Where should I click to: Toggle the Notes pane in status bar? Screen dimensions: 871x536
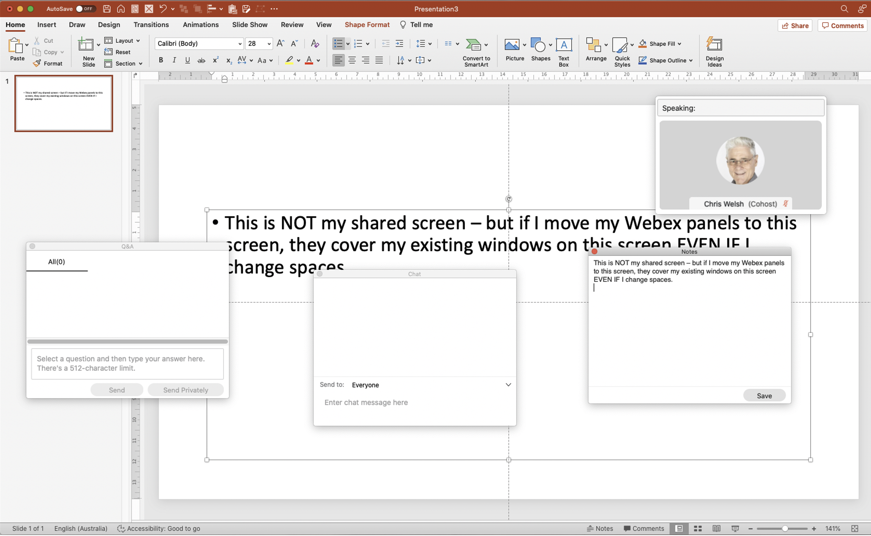[x=600, y=528]
